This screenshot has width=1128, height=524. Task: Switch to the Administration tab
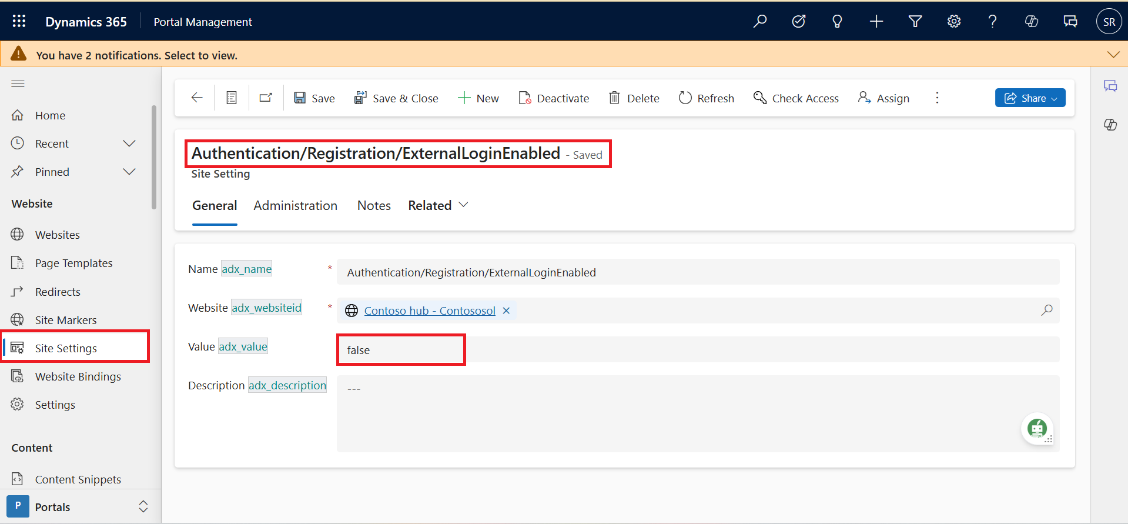pyautogui.click(x=295, y=205)
